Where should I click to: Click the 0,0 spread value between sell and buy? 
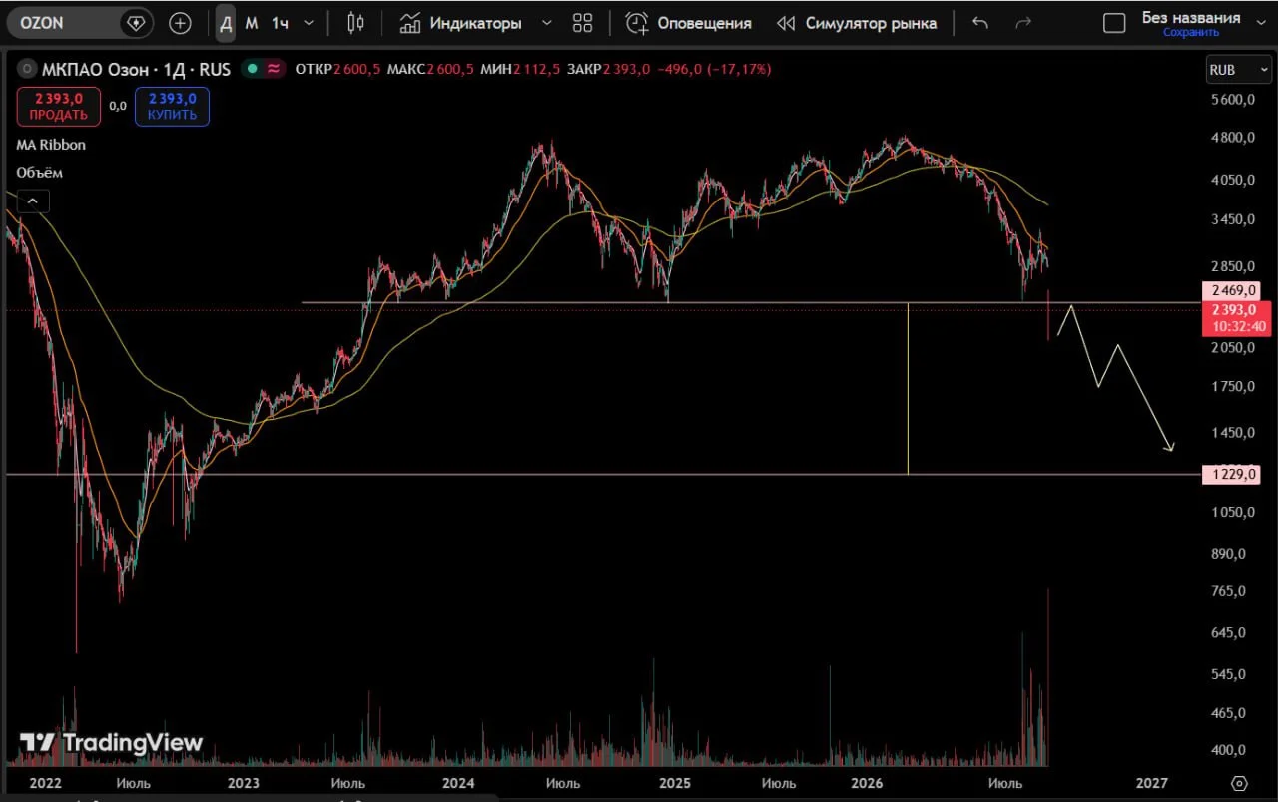(118, 106)
